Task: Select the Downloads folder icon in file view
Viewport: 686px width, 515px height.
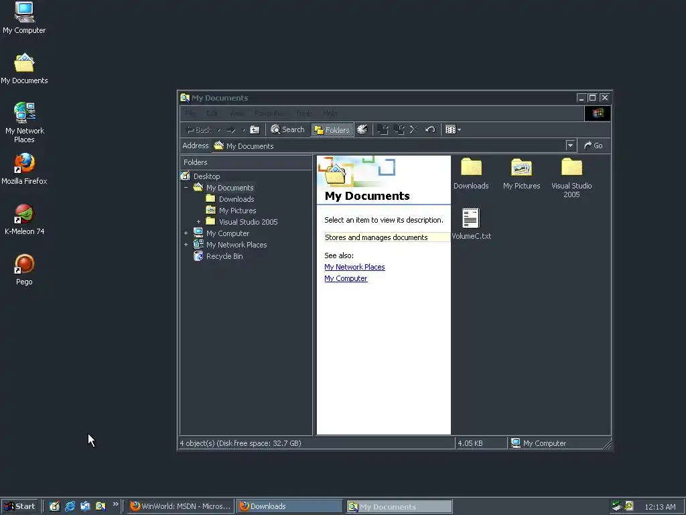Action: [x=471, y=167]
